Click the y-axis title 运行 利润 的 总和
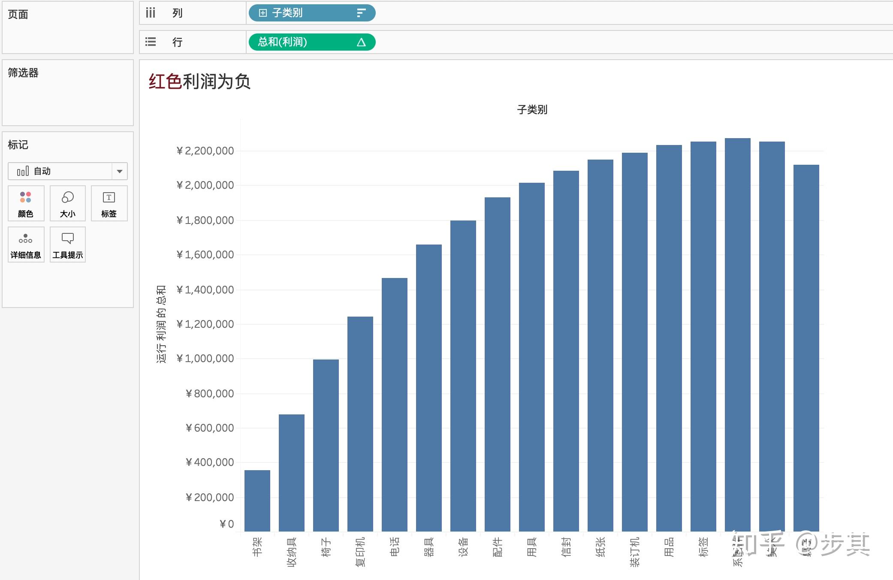Image resolution: width=893 pixels, height=580 pixels. pyautogui.click(x=161, y=324)
